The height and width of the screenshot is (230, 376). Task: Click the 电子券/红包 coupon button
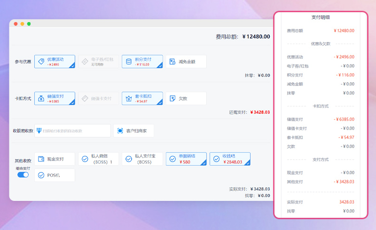98,61
